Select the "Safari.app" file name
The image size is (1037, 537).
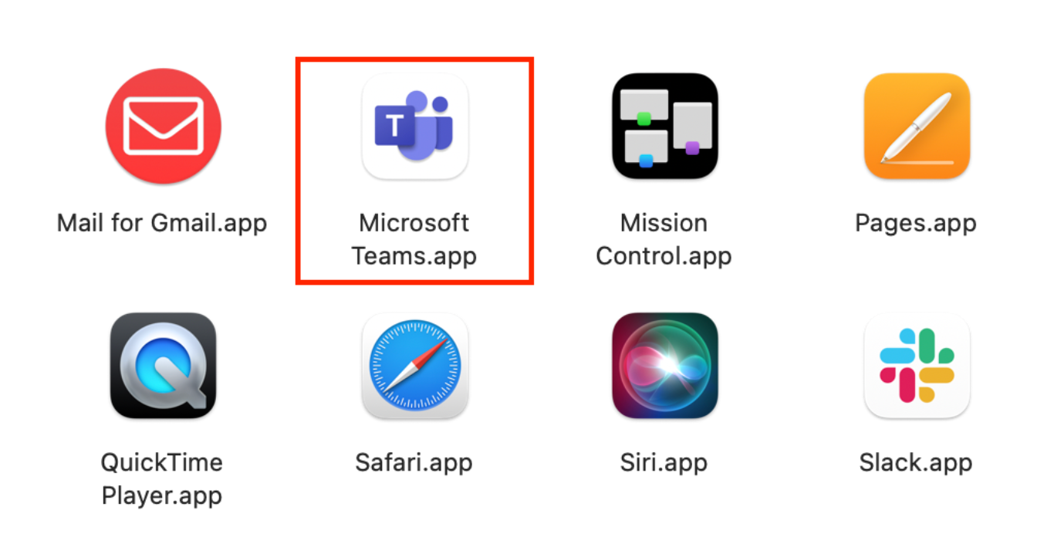414,462
